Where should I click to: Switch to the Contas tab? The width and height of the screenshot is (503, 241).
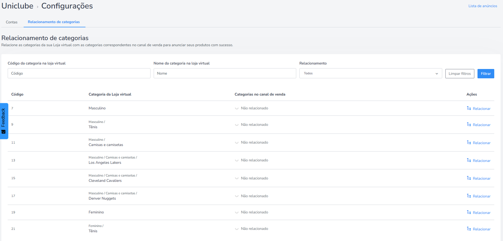(x=12, y=22)
